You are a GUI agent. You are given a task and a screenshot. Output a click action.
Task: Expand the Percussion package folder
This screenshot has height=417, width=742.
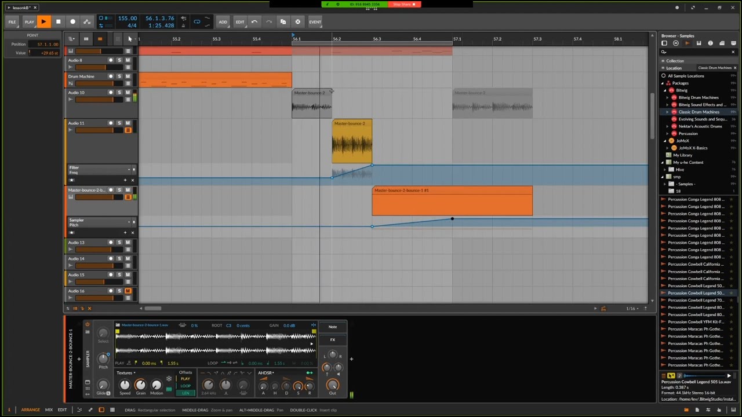(667, 134)
